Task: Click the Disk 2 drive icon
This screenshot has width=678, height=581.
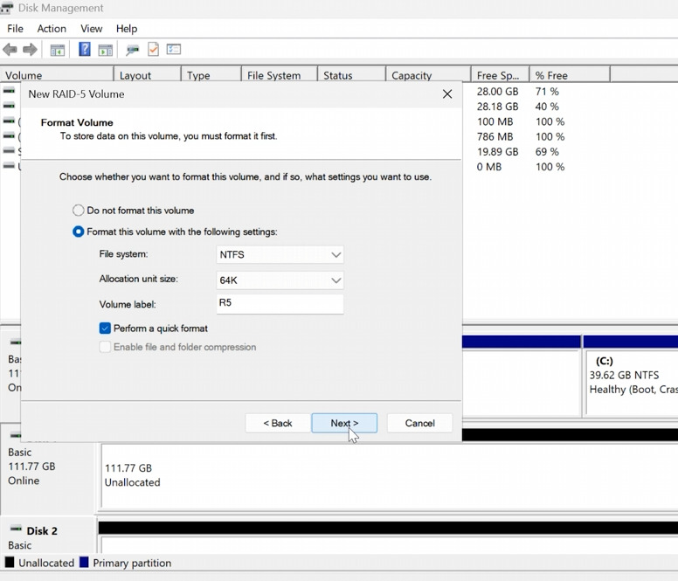Action: 16,529
